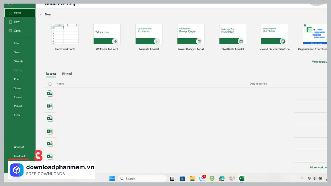Open Zalo from the taskbar
The image size is (331, 186).
202,179
